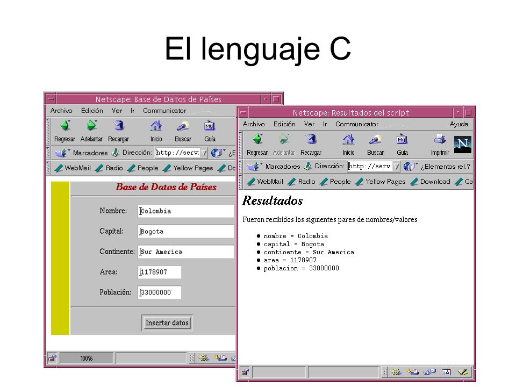The image size is (516, 387).
Task: Click the Download toolbar link
Action: (x=430, y=182)
